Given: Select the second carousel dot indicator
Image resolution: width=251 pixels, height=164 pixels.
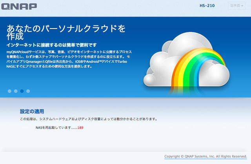Looking at the screenshot, I should pos(16,91).
